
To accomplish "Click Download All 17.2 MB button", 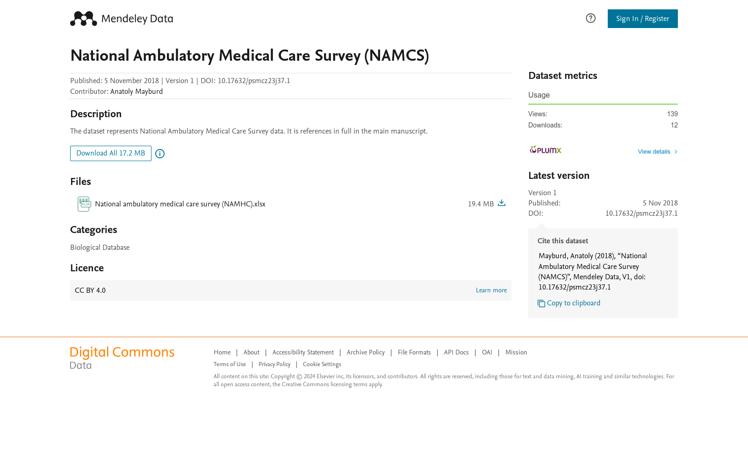I will (x=111, y=153).
